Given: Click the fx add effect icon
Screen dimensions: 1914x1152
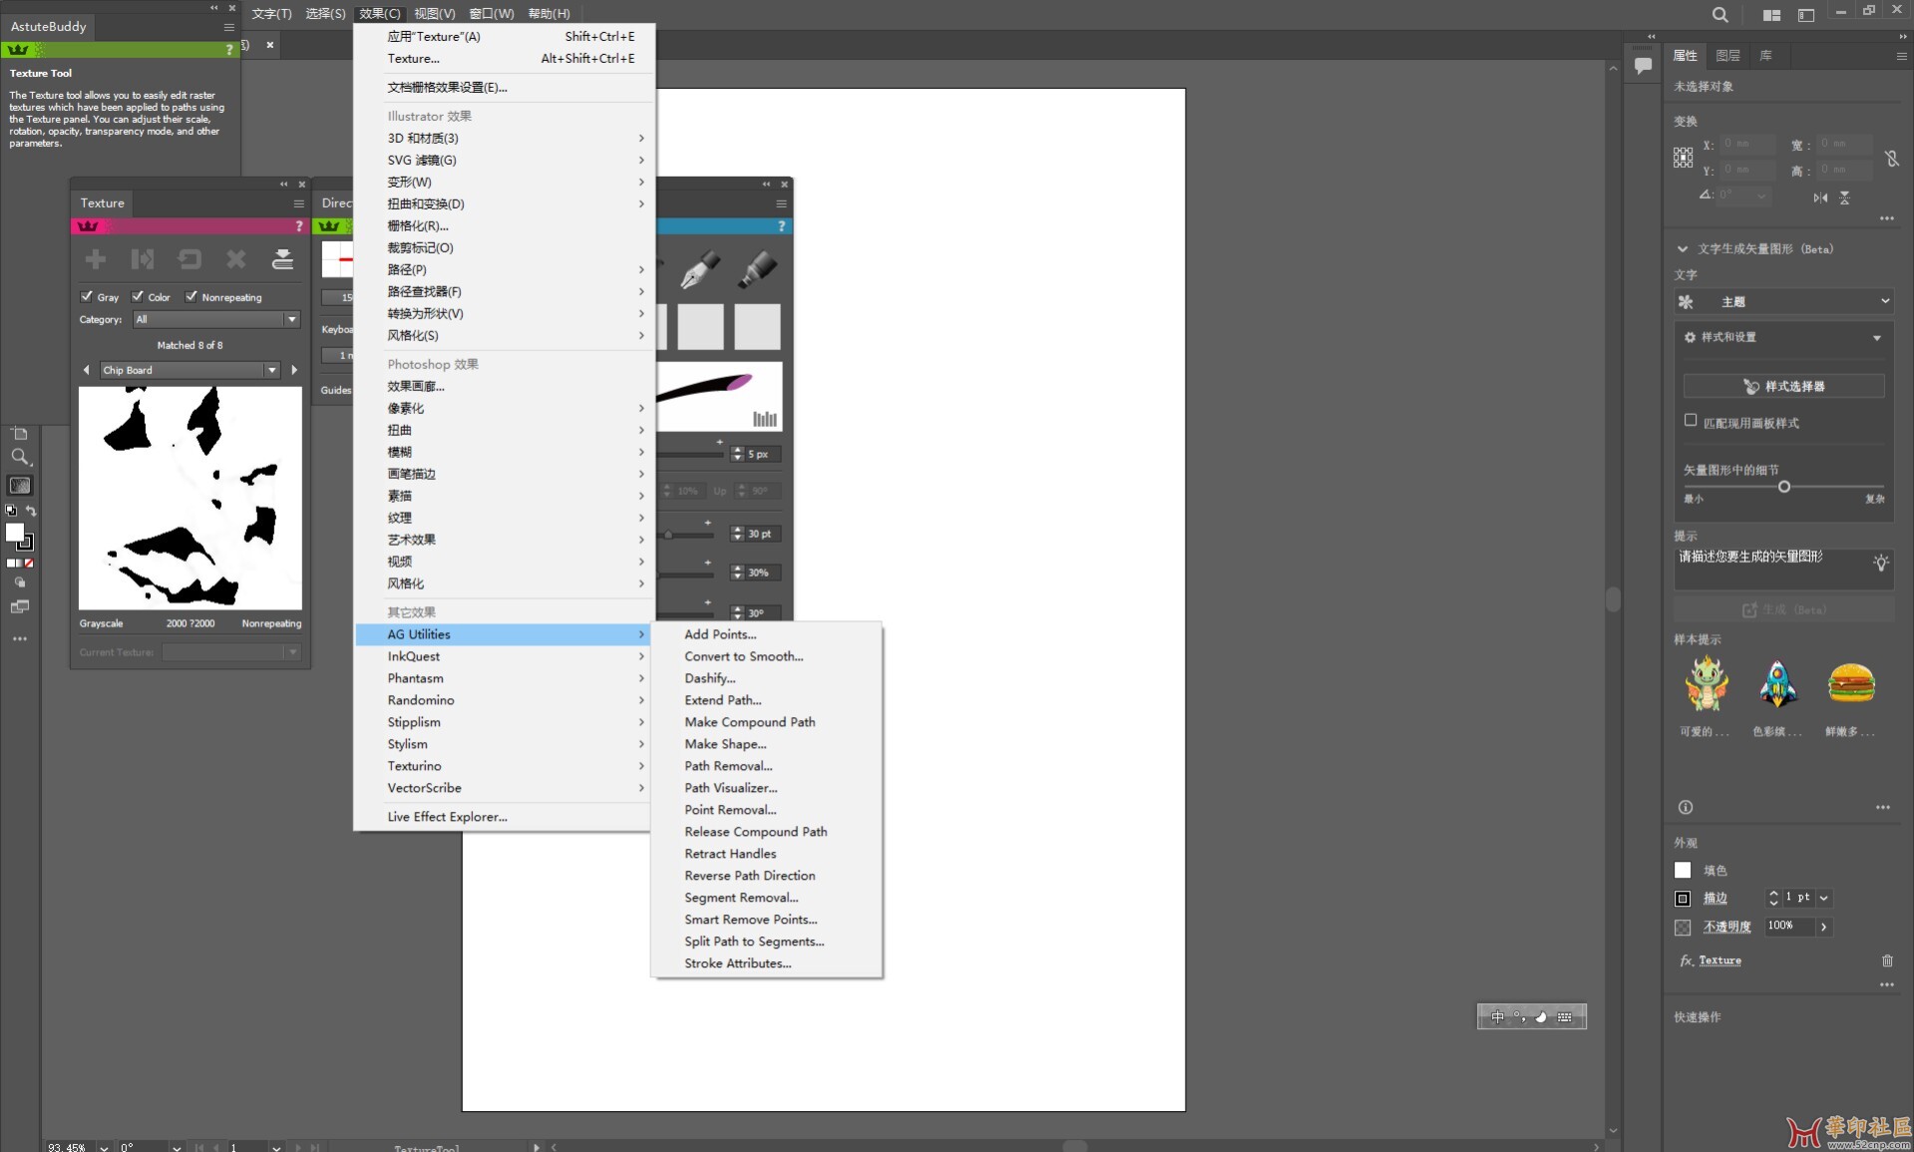Looking at the screenshot, I should [x=1686, y=960].
